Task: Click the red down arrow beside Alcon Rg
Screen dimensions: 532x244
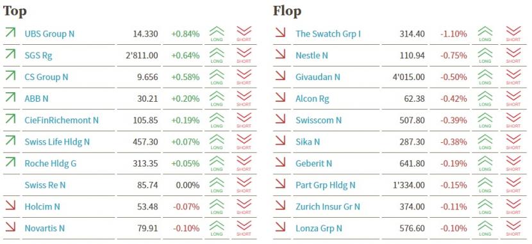Action: 280,97
